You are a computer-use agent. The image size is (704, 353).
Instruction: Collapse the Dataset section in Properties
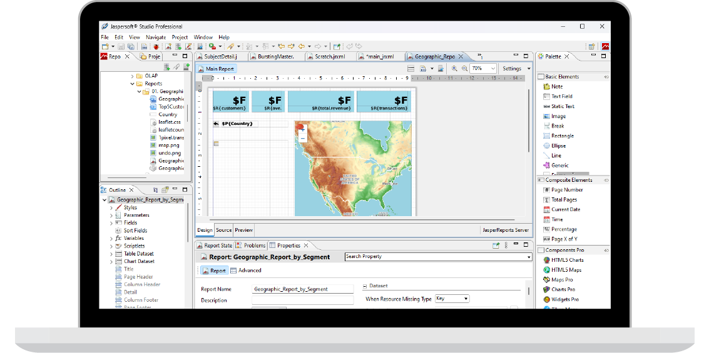tap(365, 286)
